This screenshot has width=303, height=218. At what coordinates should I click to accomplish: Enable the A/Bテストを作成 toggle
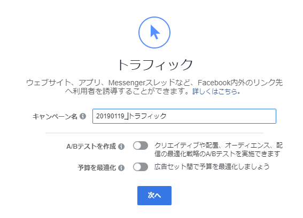(x=141, y=146)
